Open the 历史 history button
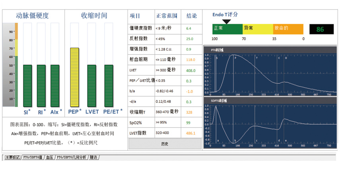This screenshot has width=340, height=179. (x=165, y=144)
